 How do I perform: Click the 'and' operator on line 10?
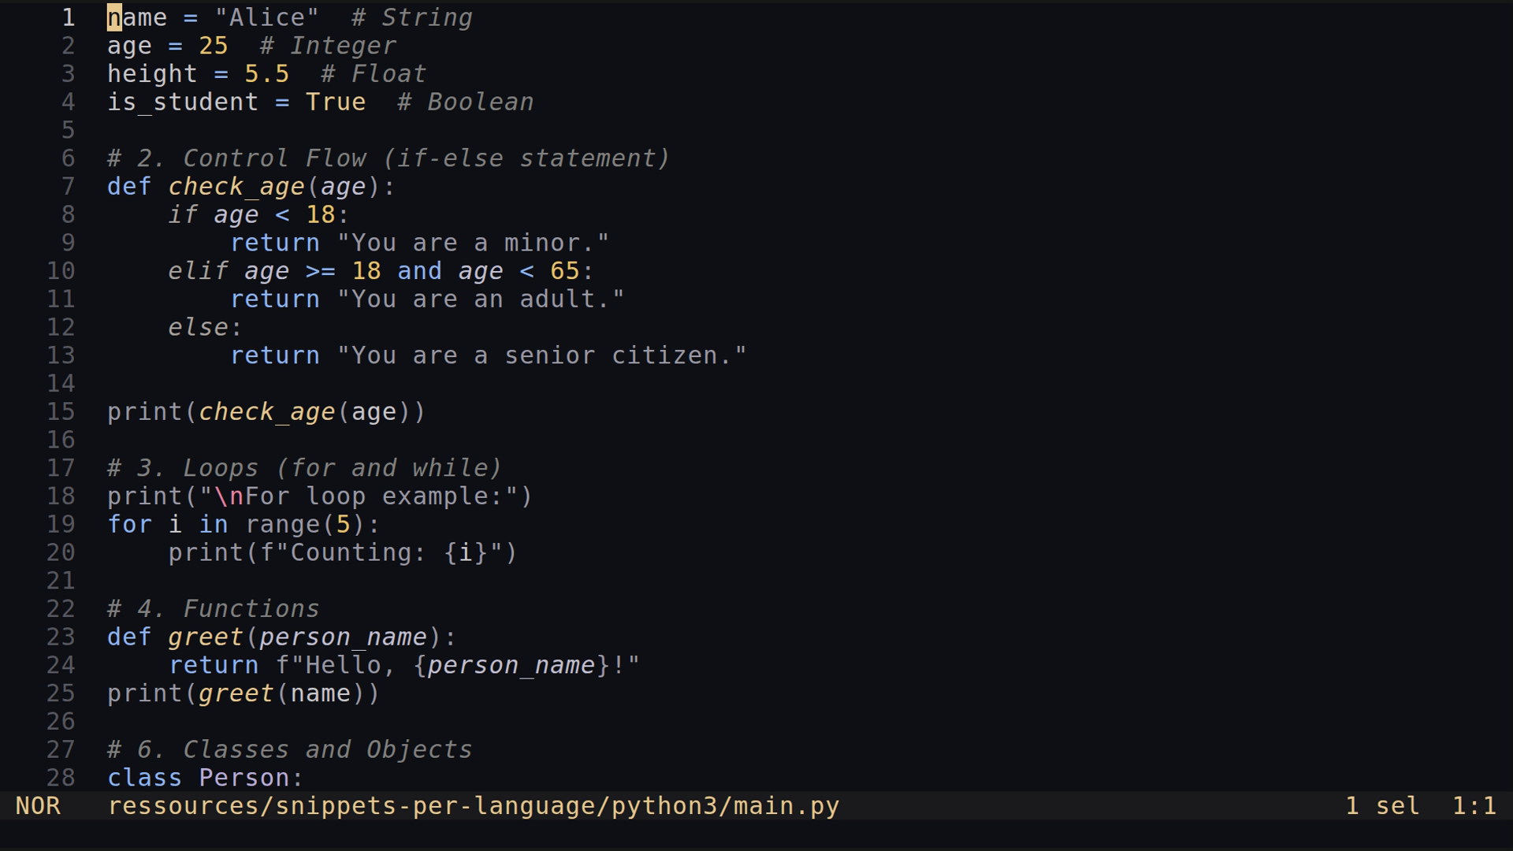(419, 271)
